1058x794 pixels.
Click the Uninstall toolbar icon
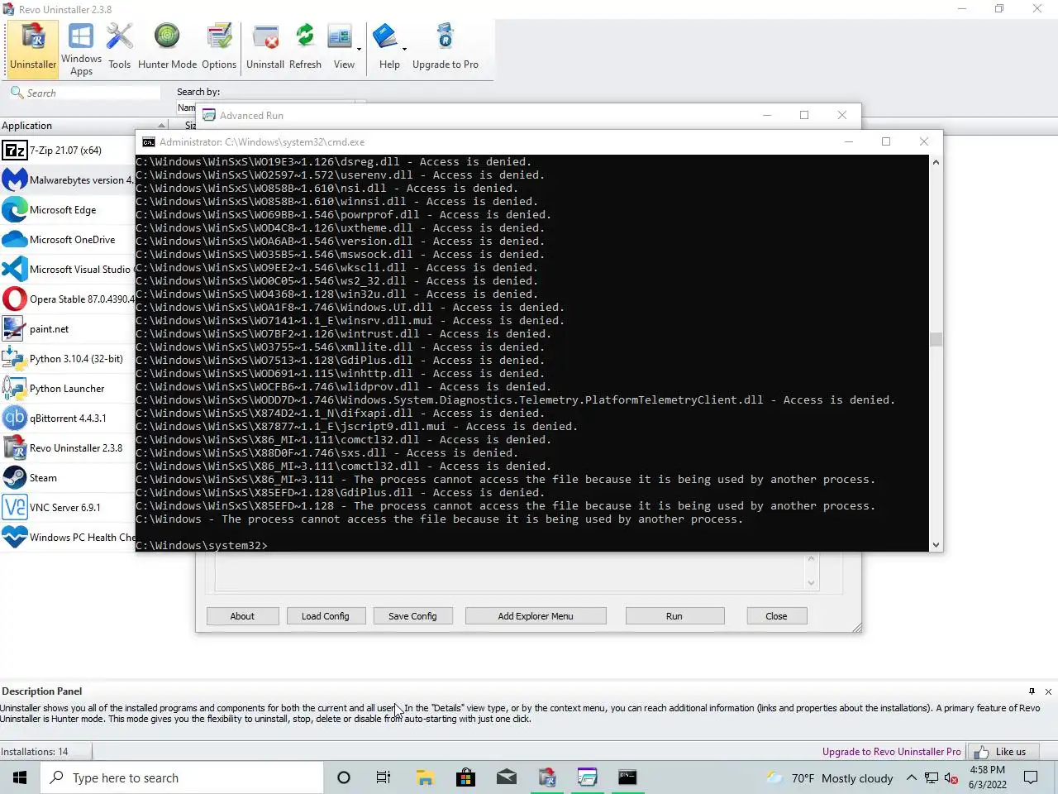[265, 48]
